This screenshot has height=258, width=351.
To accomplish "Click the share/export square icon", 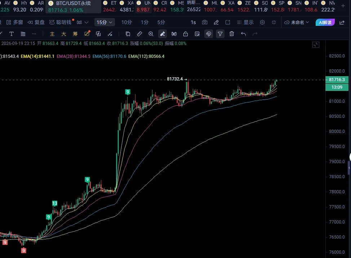I will click(228, 22).
